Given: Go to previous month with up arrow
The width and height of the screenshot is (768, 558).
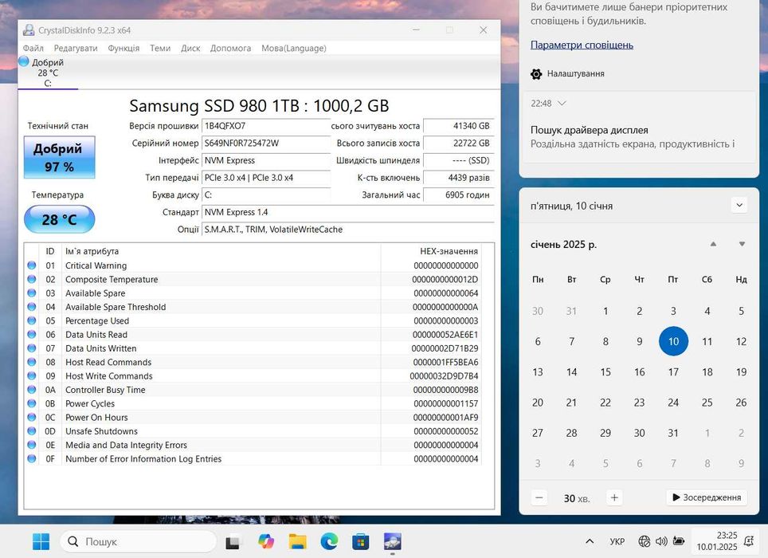Looking at the screenshot, I should point(713,244).
